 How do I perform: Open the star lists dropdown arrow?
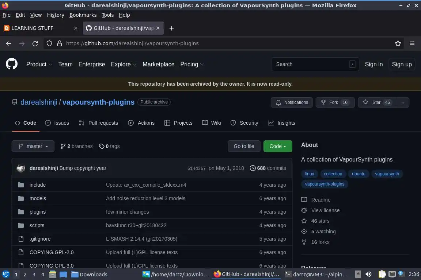point(403,102)
